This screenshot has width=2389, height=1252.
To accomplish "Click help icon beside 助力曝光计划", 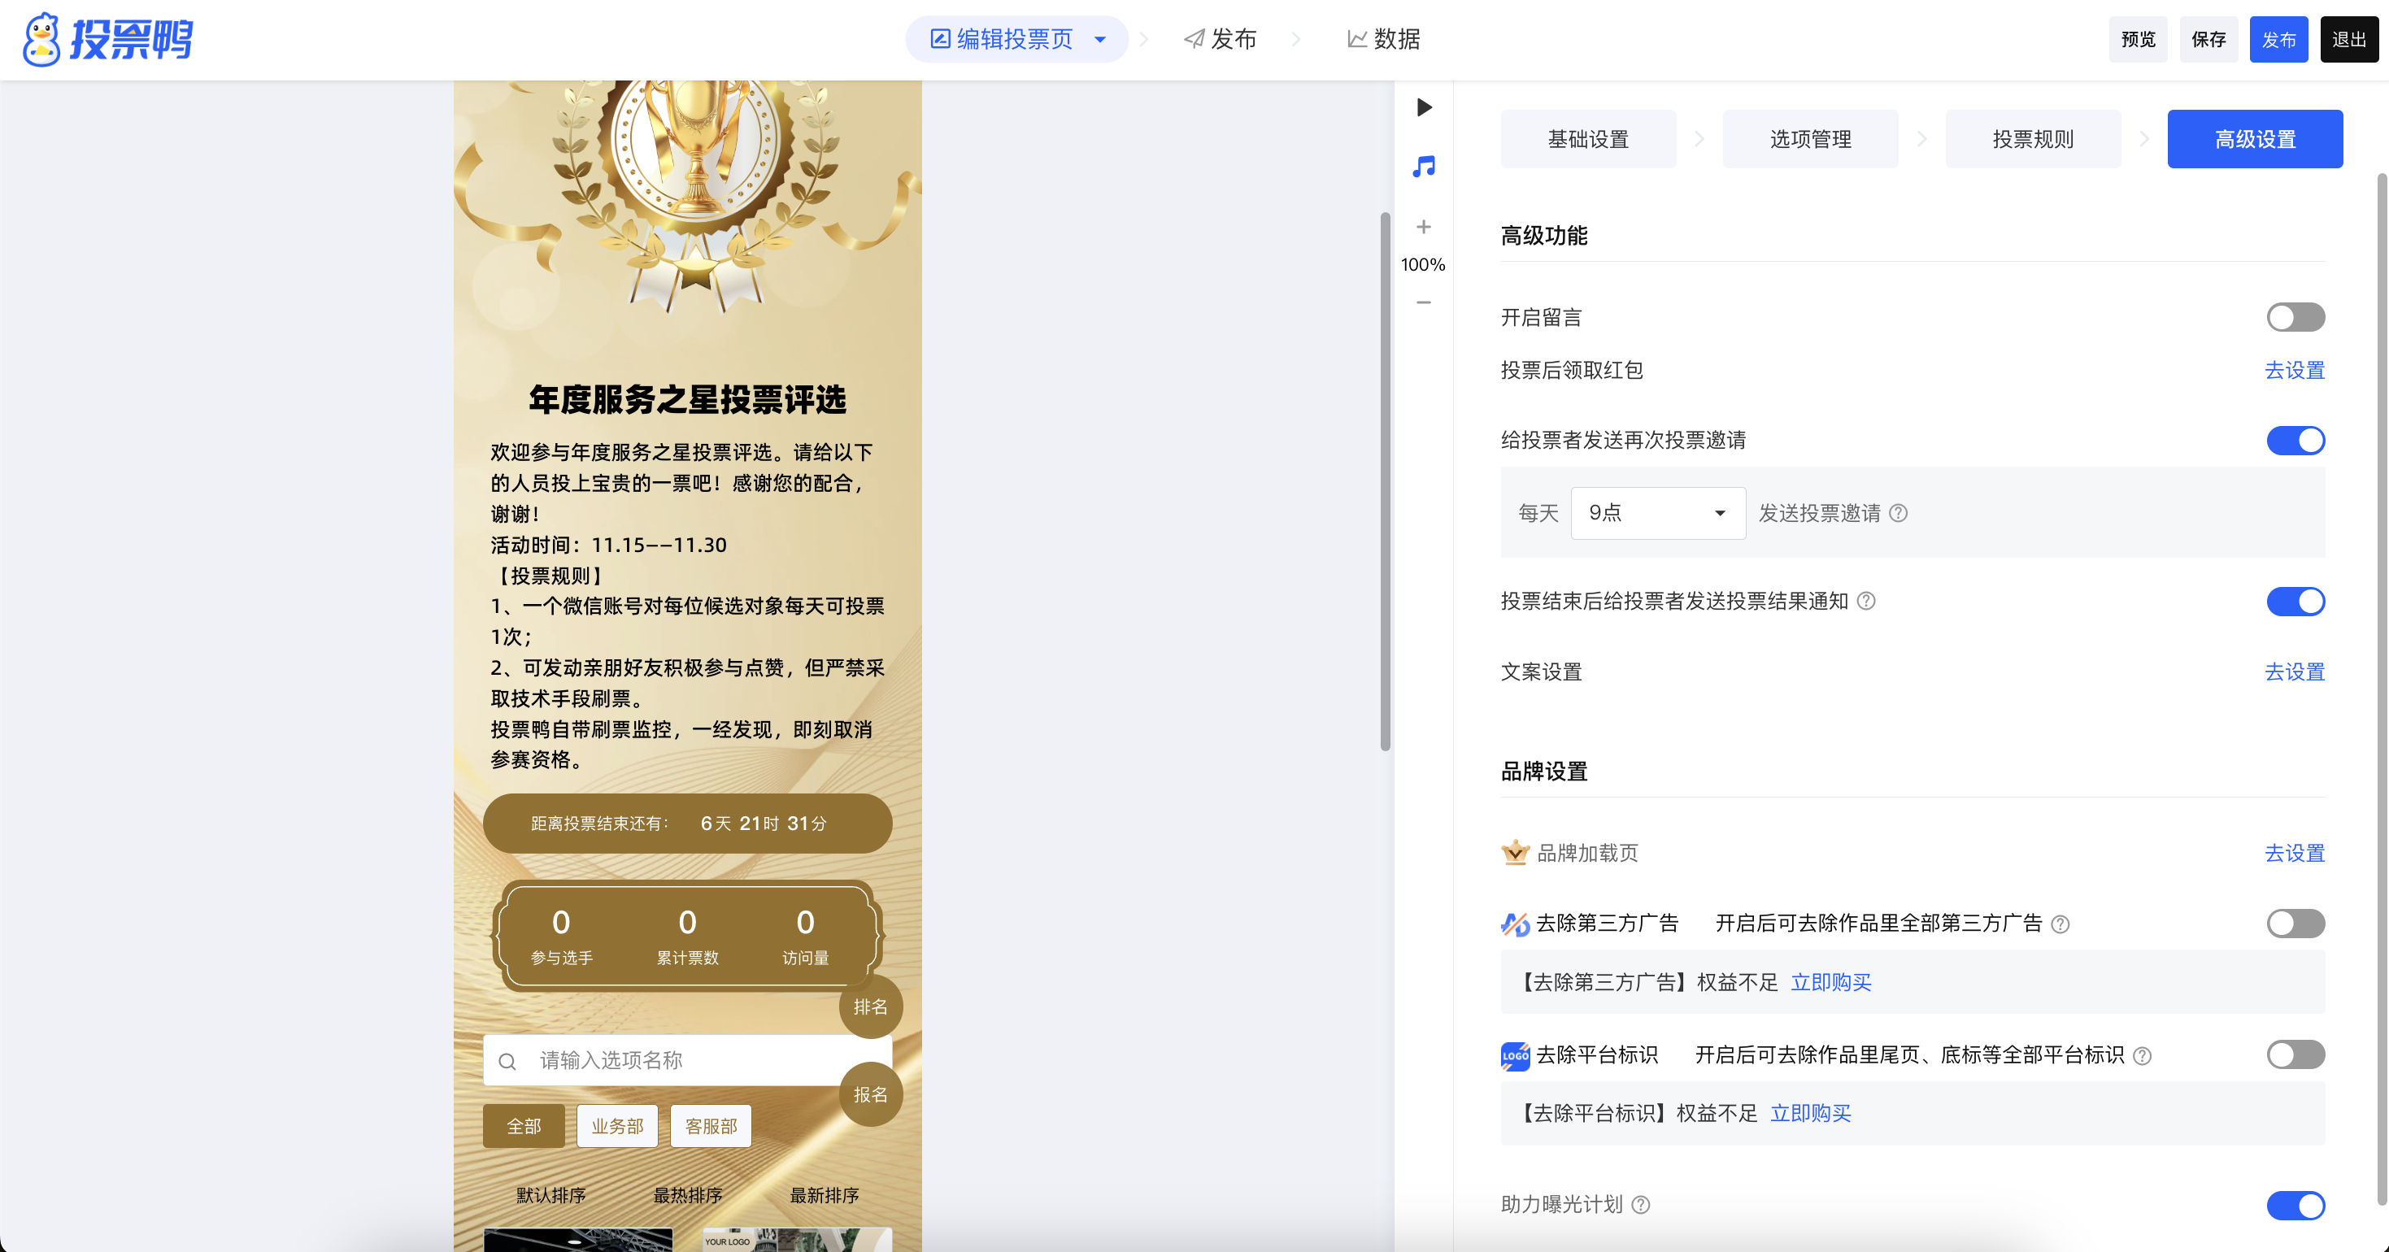I will tap(1641, 1205).
